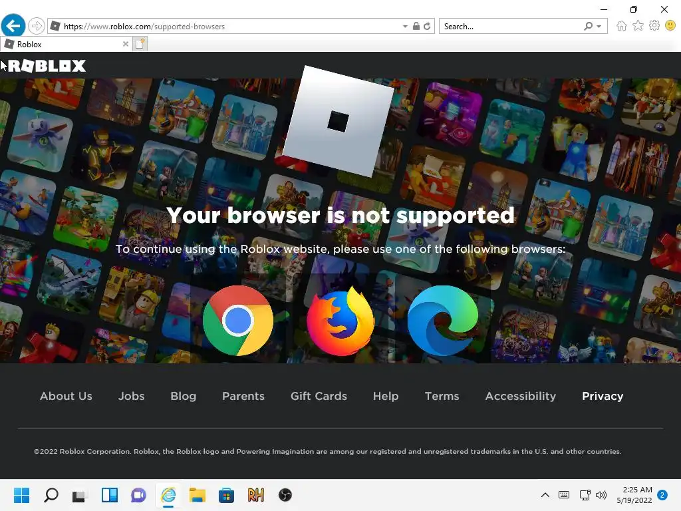Click the browser Back arrow button
The height and width of the screenshot is (511, 681).
[13, 26]
